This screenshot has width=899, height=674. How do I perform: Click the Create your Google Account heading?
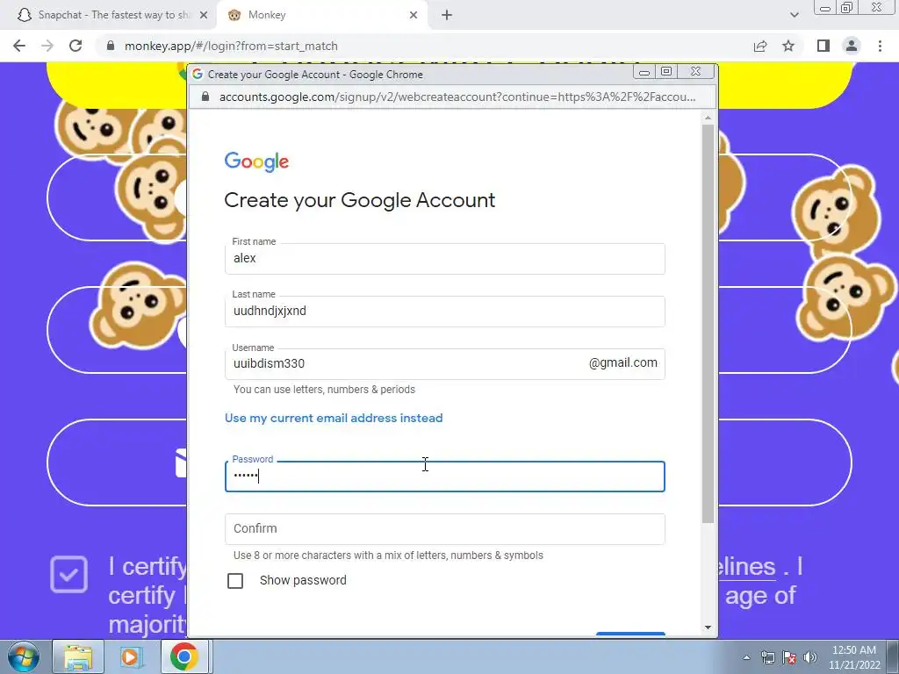[359, 200]
